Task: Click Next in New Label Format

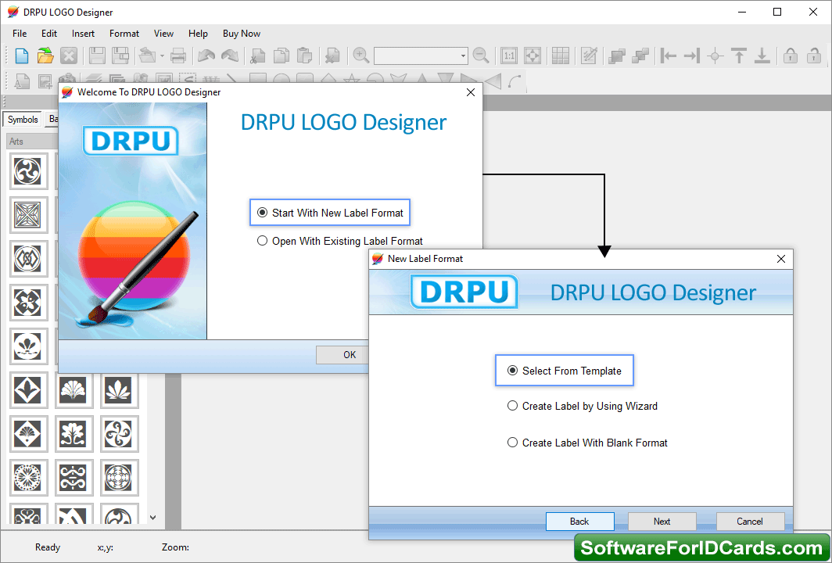Action: pos(662,522)
